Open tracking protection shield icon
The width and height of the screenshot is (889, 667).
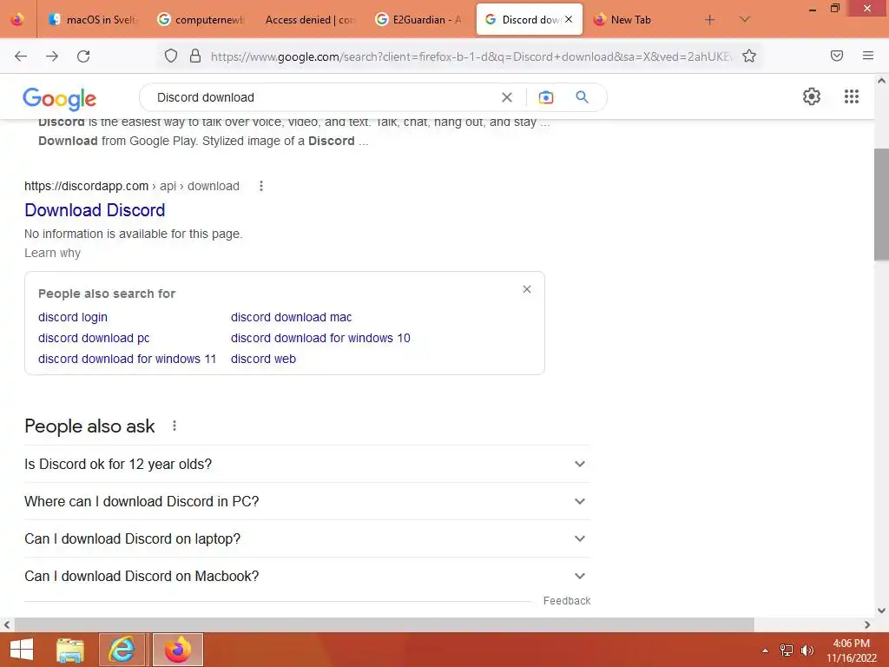171,56
